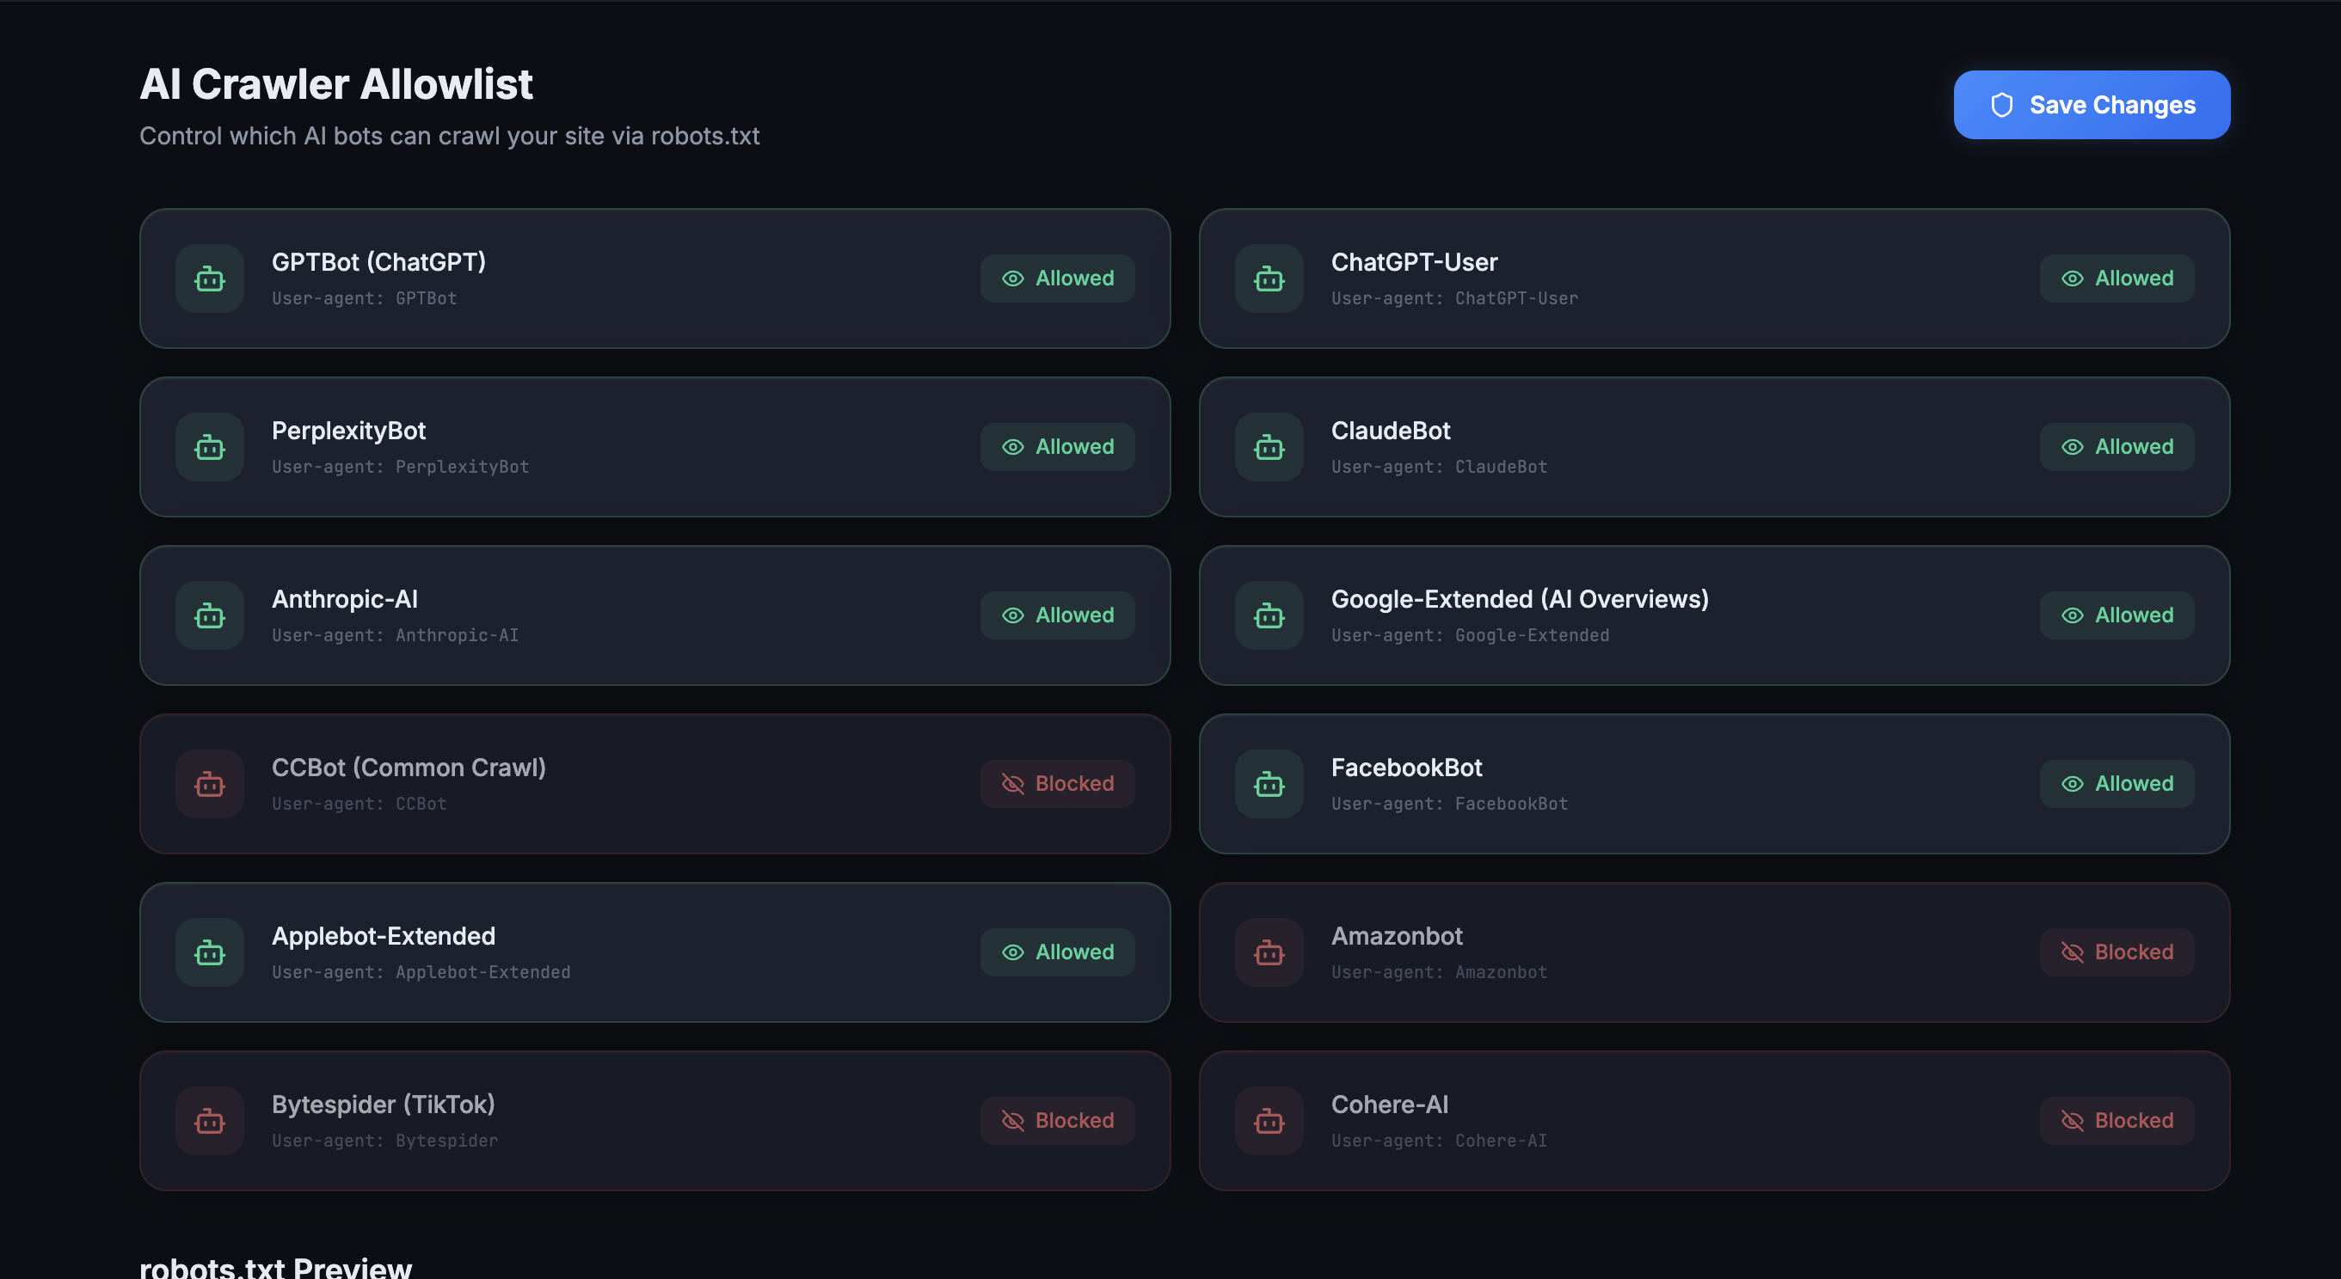Viewport: 2341px width, 1279px height.
Task: Click the Cohere-AI robot icon
Action: [x=1269, y=1120]
